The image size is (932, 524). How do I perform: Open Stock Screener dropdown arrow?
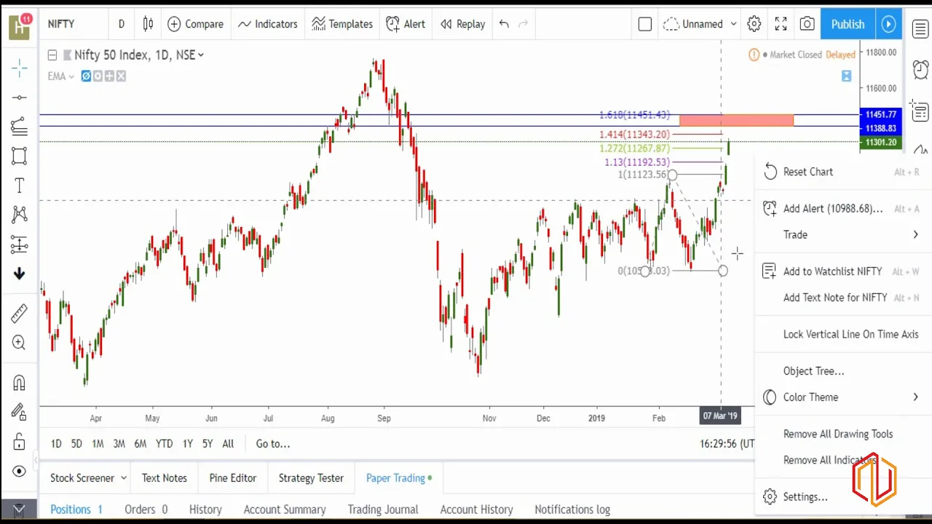124,478
